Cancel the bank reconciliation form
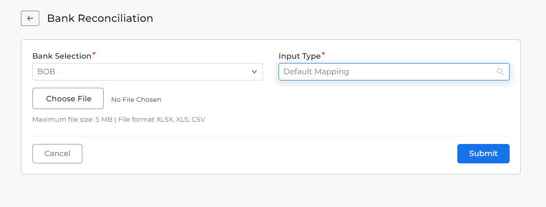546x207 pixels. coord(57,154)
